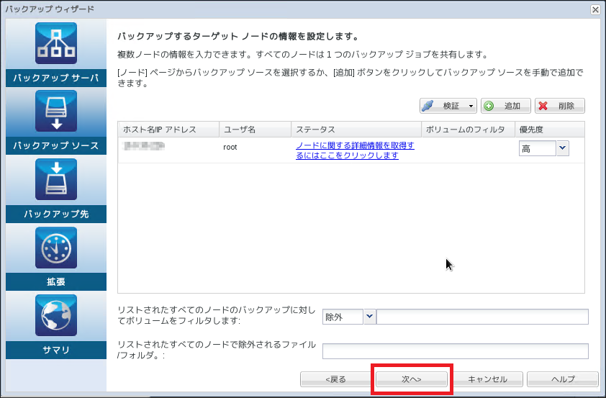The image size is (606, 398).
Task: Click the clock icon for 拡張
Action: tap(56, 248)
